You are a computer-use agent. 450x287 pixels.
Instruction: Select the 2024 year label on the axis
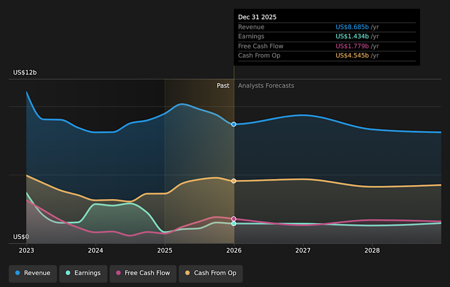pyautogui.click(x=96, y=250)
